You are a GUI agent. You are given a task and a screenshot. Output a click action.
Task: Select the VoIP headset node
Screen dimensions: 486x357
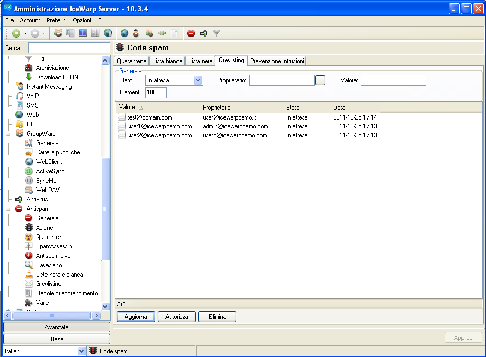click(x=32, y=96)
